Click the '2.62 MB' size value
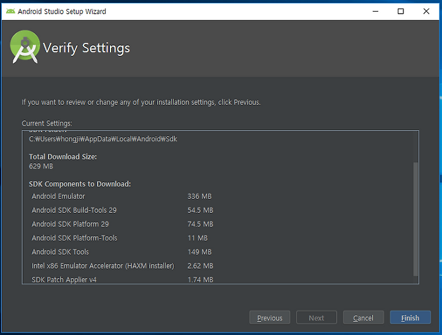Viewport: 442px width, 335px height. pos(200,266)
